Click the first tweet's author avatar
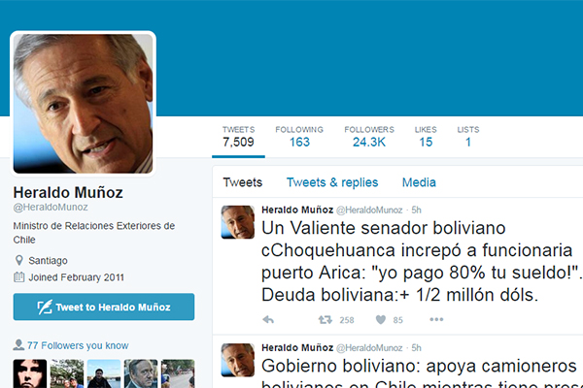The image size is (583, 388). [238, 222]
